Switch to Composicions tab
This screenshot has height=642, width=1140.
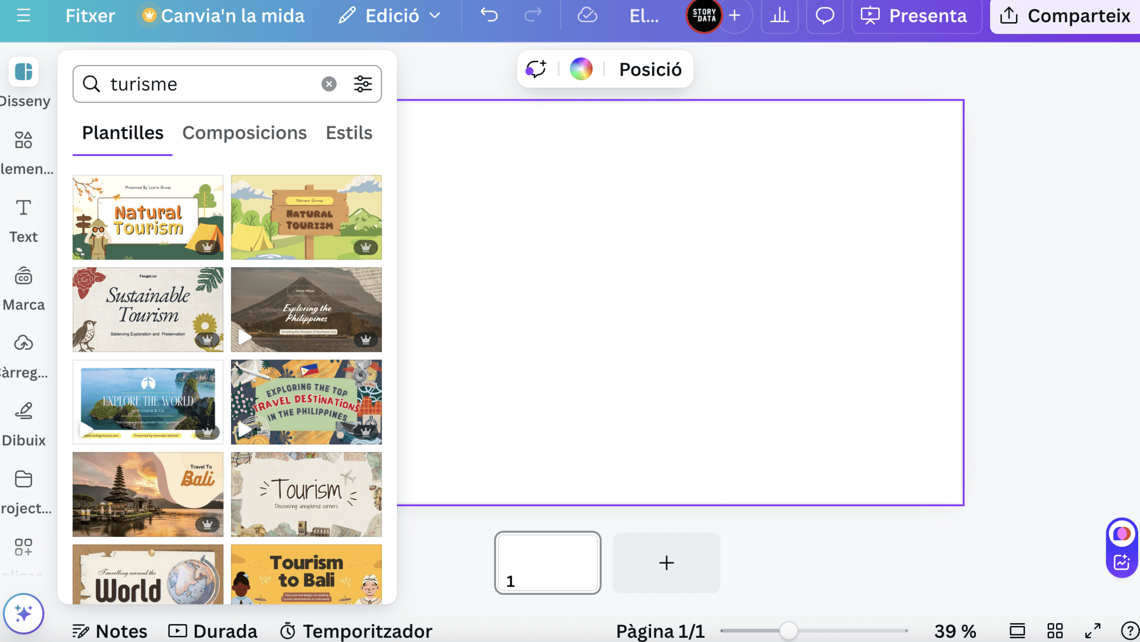(x=244, y=133)
